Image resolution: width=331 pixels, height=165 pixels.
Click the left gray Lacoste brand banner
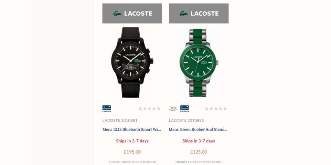point(132,13)
